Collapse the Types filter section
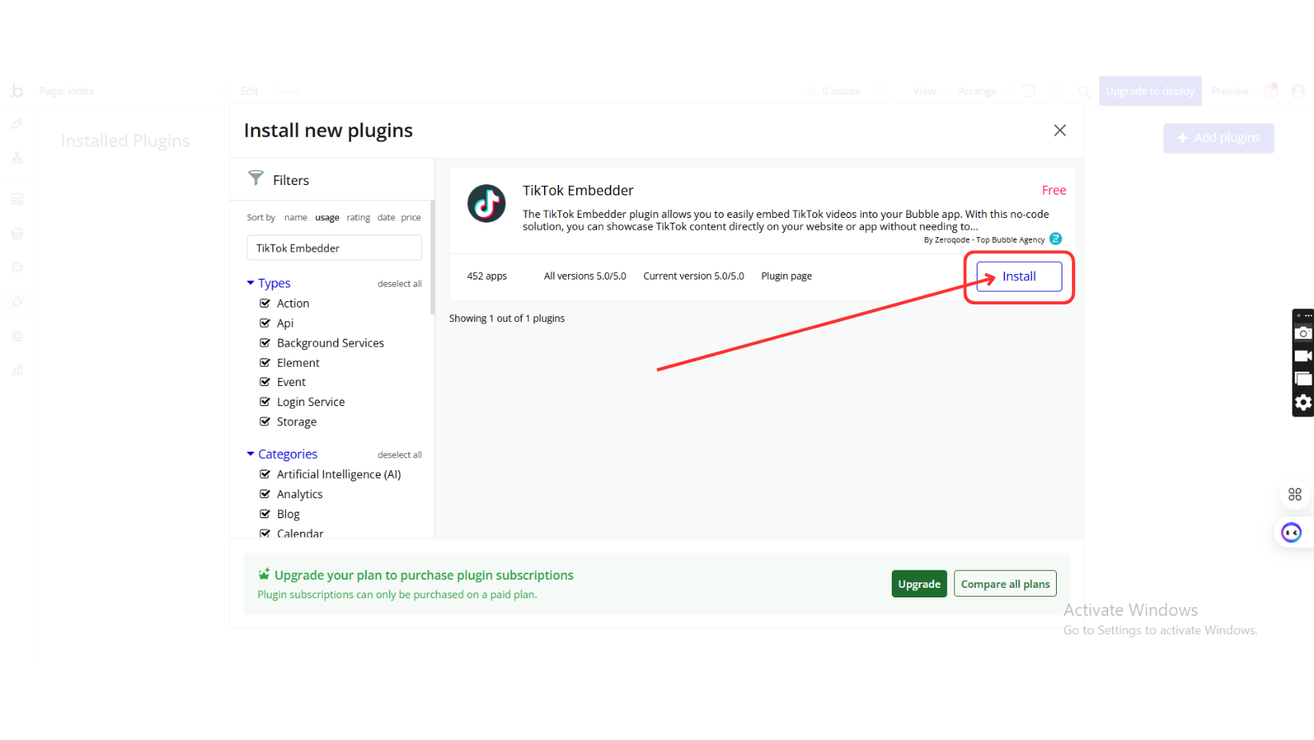1314x740 pixels. pyautogui.click(x=251, y=283)
